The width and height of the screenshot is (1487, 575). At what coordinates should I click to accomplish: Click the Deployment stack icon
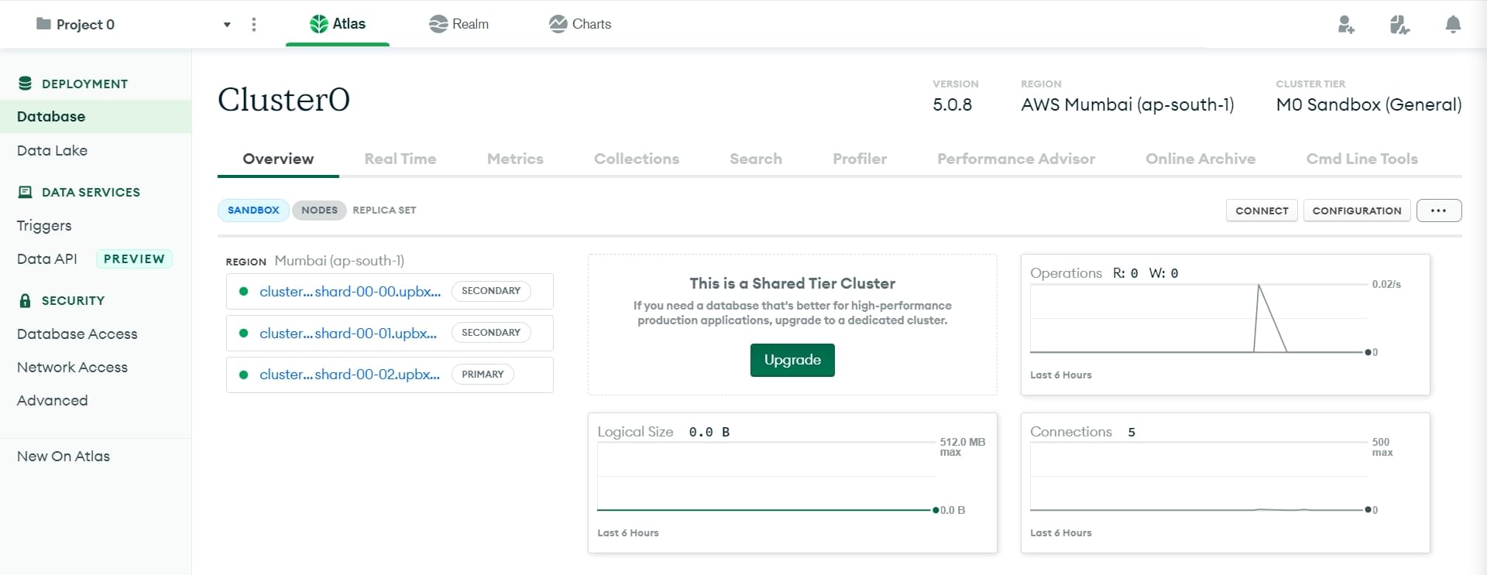(25, 84)
